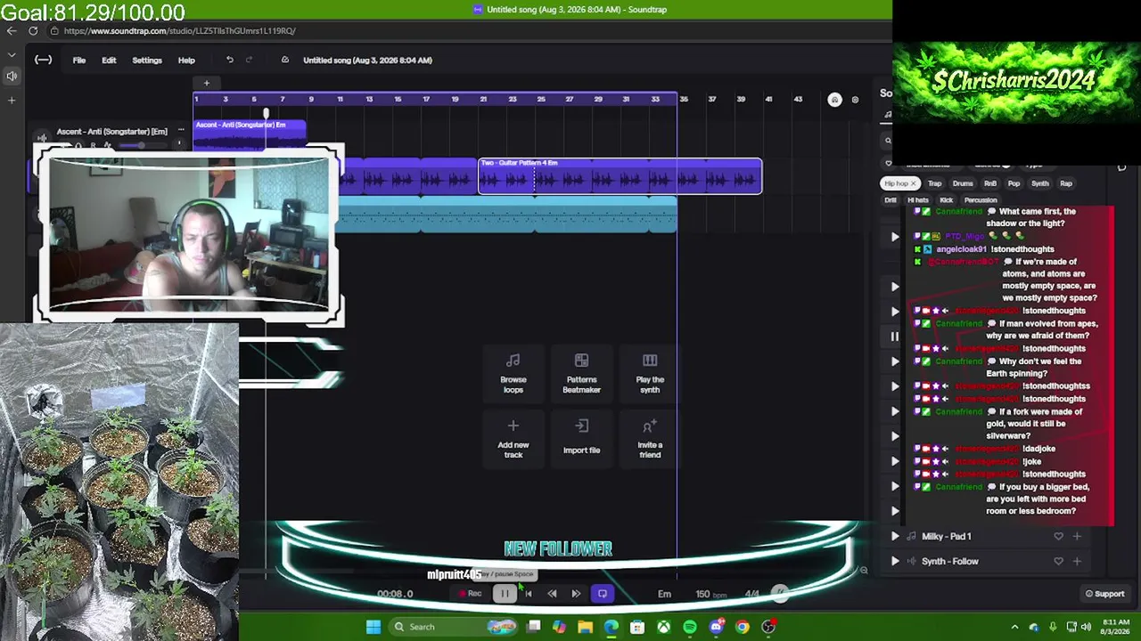This screenshot has width=1141, height=641.
Task: Click the plus button above the timeline ruler
Action: 206,84
